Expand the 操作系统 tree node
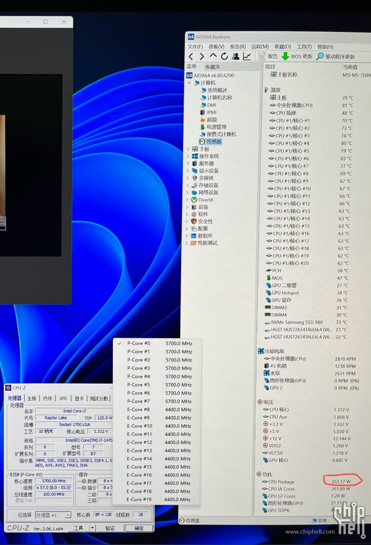Screen dimensions: 371x545 click(x=188, y=156)
